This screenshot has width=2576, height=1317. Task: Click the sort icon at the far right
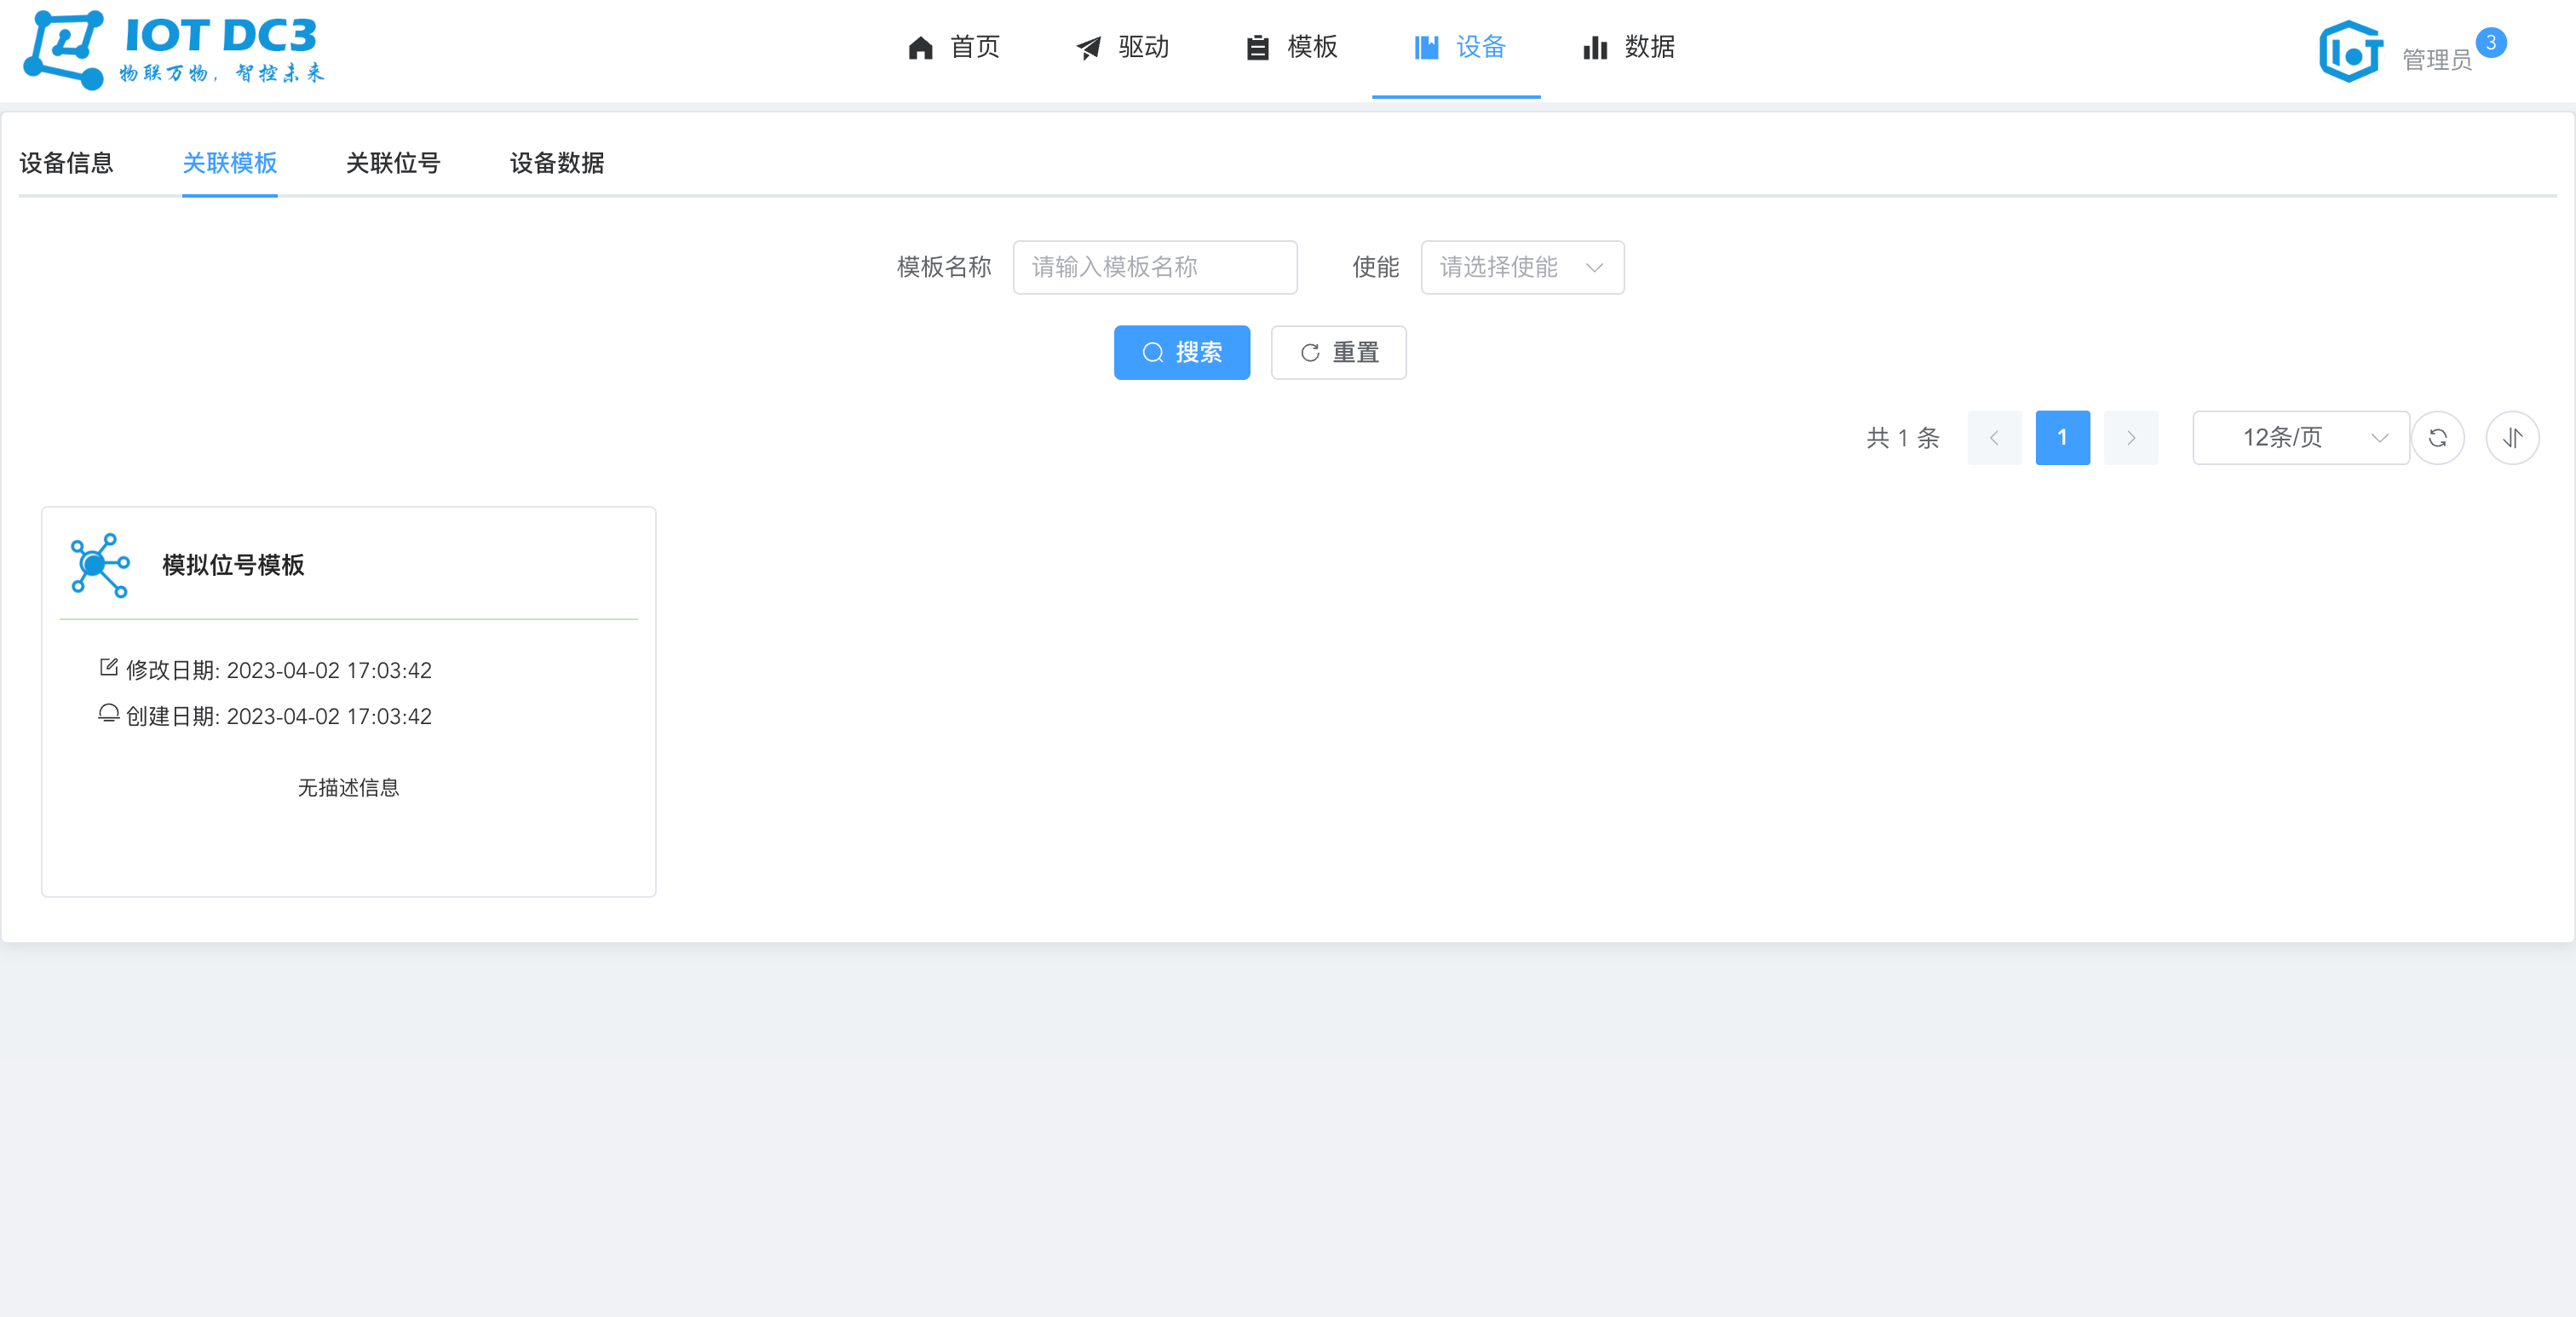pos(2512,437)
